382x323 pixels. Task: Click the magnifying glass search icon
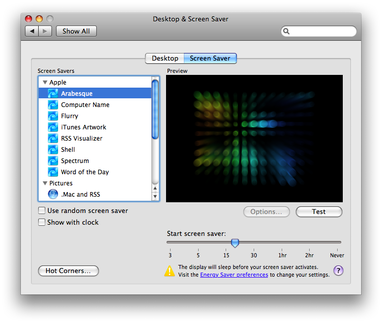coord(286,31)
